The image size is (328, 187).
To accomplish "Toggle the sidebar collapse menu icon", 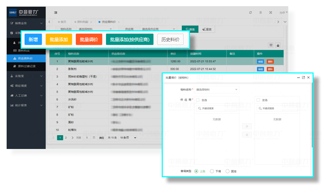I will click(56, 12).
